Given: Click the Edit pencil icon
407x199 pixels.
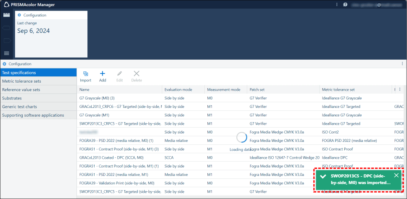Looking at the screenshot, I should (x=119, y=74).
